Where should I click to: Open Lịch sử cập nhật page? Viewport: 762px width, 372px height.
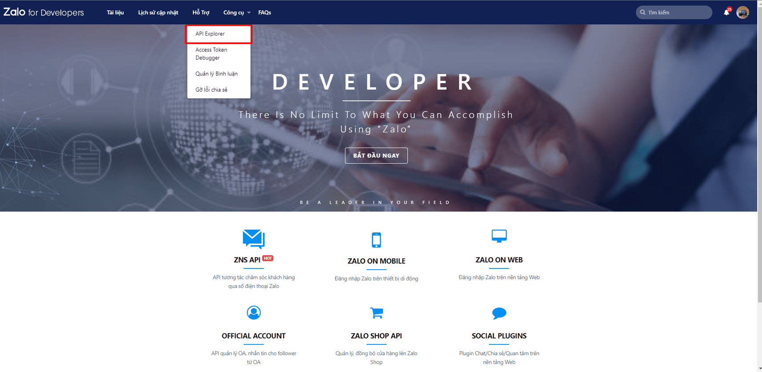158,12
